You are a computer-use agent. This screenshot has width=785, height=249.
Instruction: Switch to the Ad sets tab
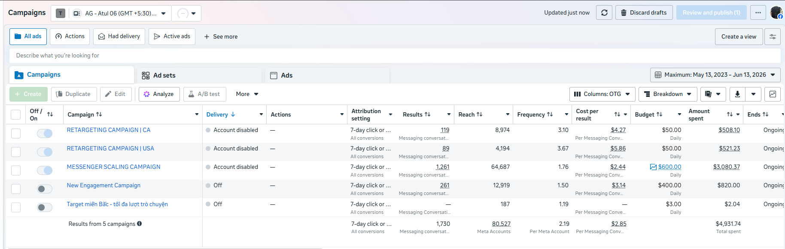tap(164, 75)
